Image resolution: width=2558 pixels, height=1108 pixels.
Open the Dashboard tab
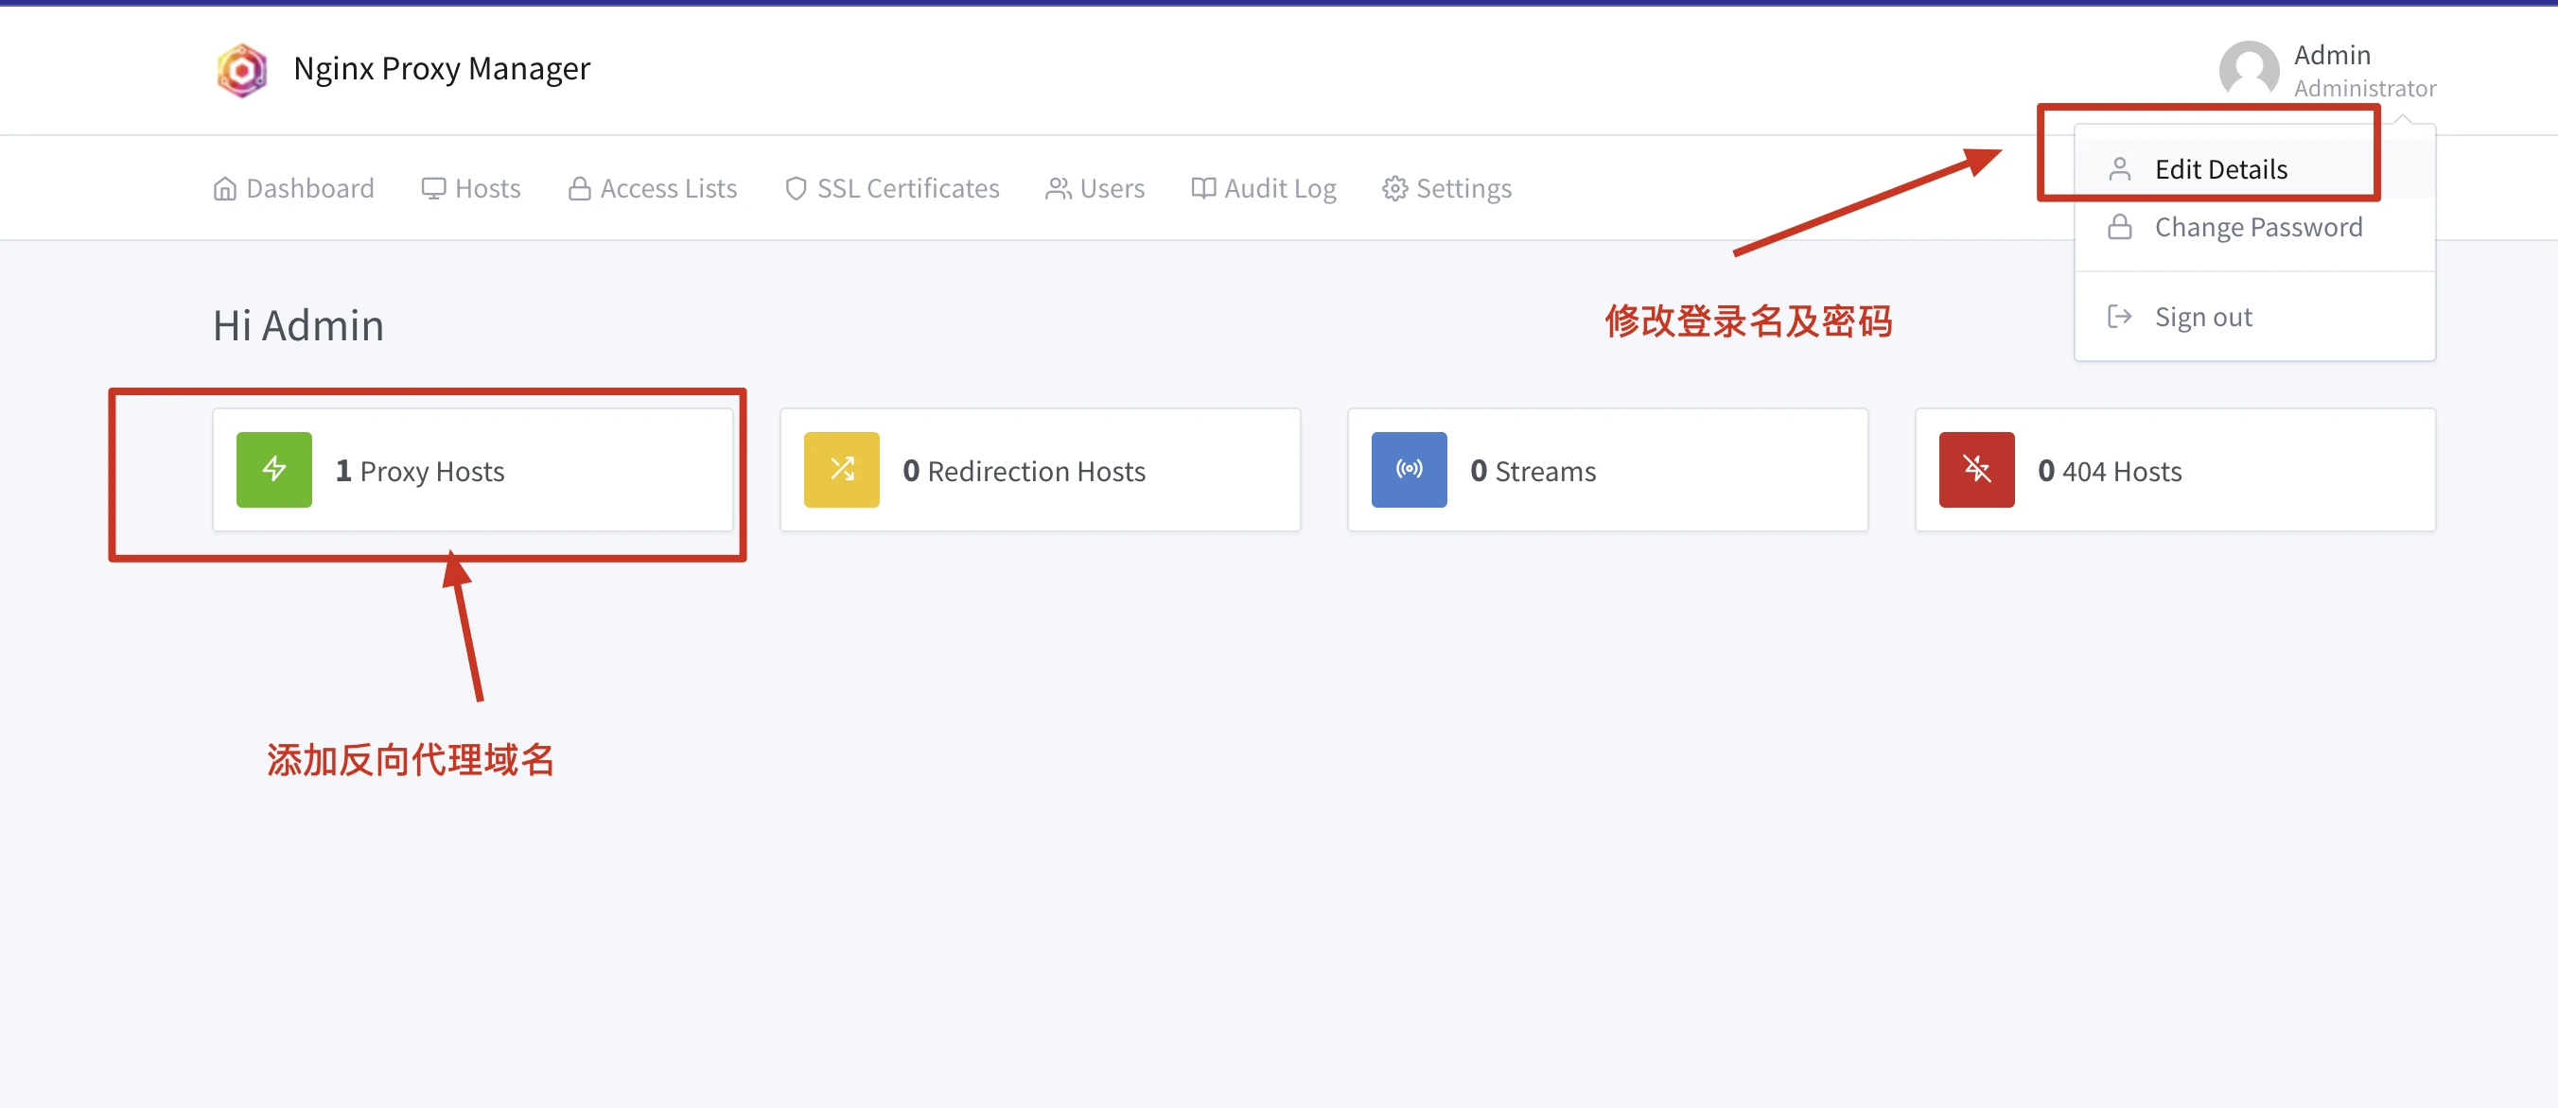tap(293, 188)
